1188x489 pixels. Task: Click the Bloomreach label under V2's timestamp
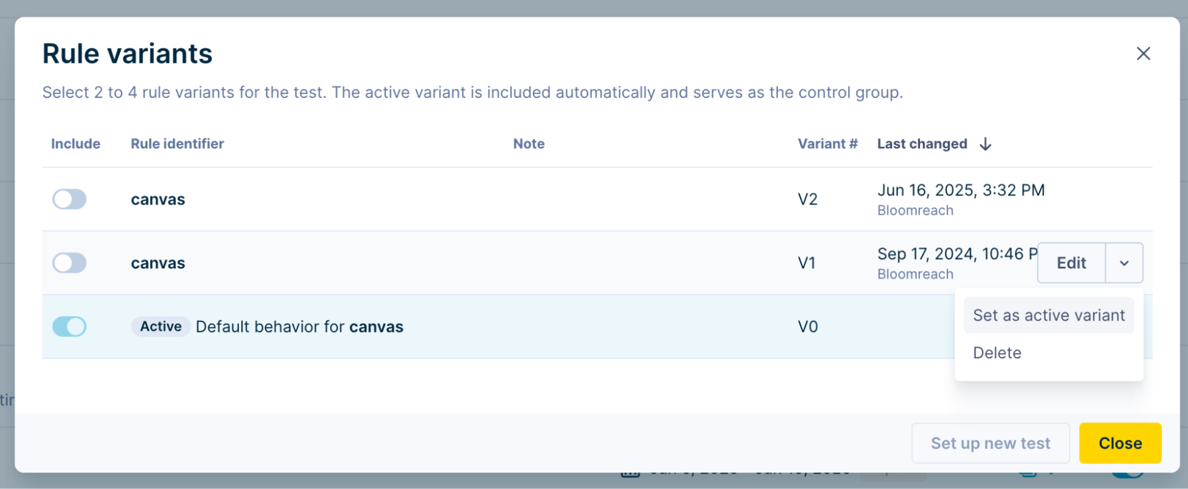click(915, 210)
